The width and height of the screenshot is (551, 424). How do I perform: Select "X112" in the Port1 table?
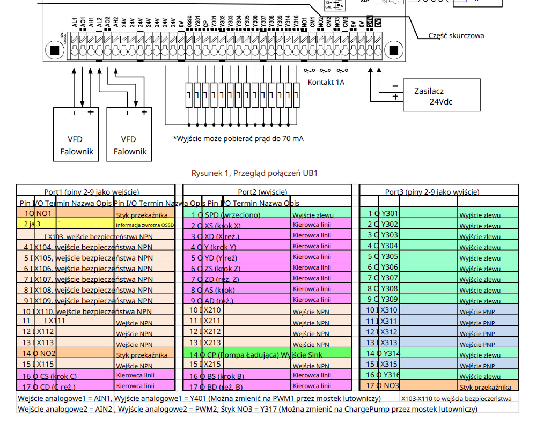(45, 331)
